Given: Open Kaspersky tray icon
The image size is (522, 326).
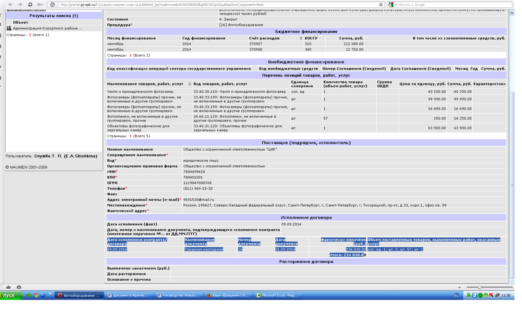Looking at the screenshot, I should 491,295.
